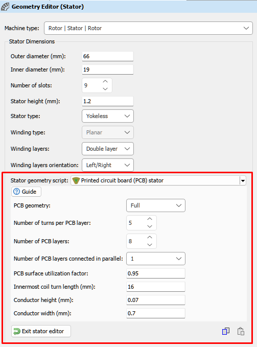The image size is (257, 347).
Task: Increase Number of turns per PCB layer
Action: tap(150, 219)
